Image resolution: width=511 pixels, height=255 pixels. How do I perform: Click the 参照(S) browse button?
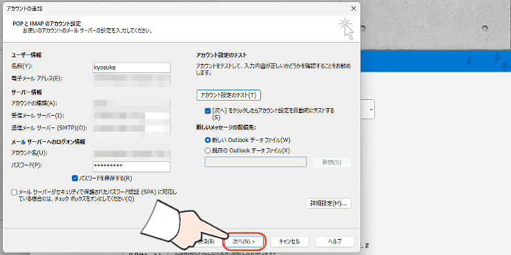[331, 162]
